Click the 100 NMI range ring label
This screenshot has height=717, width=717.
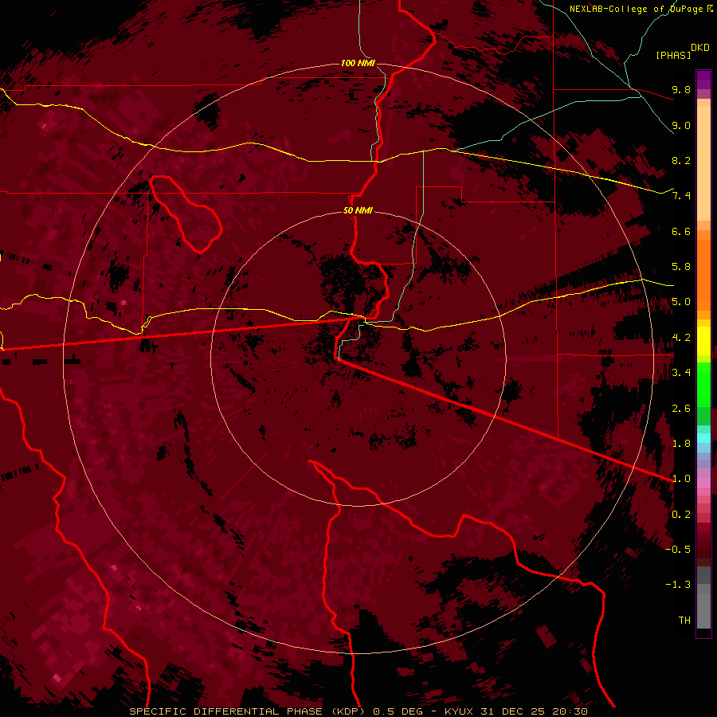[x=358, y=63]
